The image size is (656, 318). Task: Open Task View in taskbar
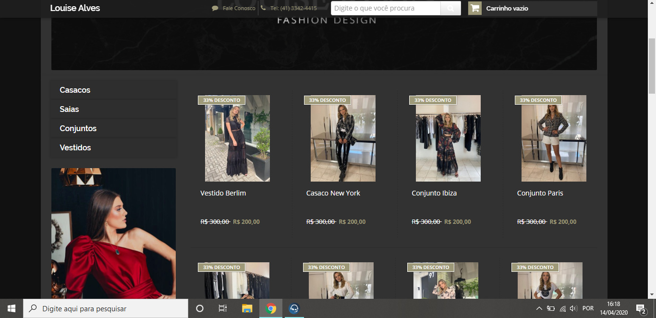[x=223, y=308]
